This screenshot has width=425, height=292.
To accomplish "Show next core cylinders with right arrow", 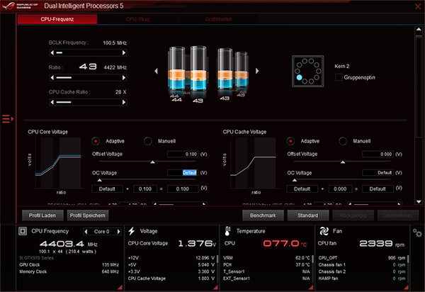I will (257, 71).
